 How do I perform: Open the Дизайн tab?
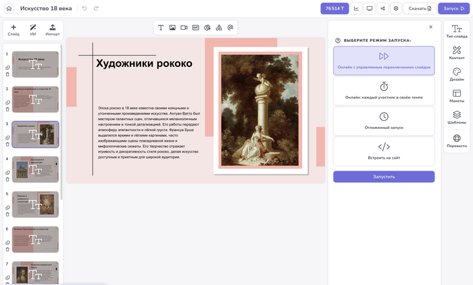(x=457, y=74)
